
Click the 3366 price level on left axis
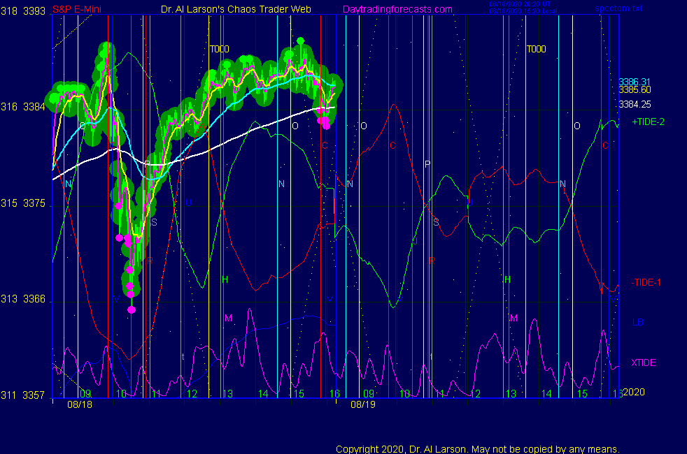point(35,300)
